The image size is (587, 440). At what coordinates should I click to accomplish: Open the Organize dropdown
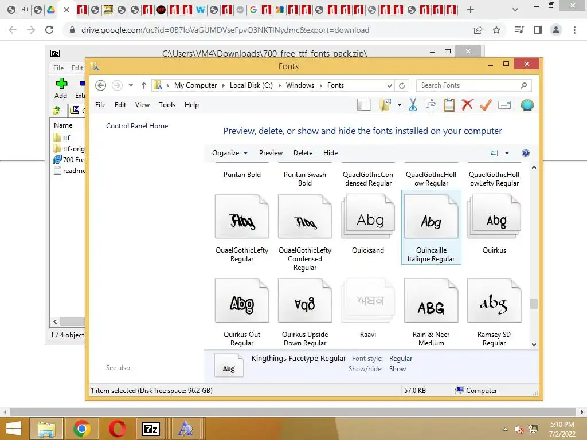coord(230,152)
